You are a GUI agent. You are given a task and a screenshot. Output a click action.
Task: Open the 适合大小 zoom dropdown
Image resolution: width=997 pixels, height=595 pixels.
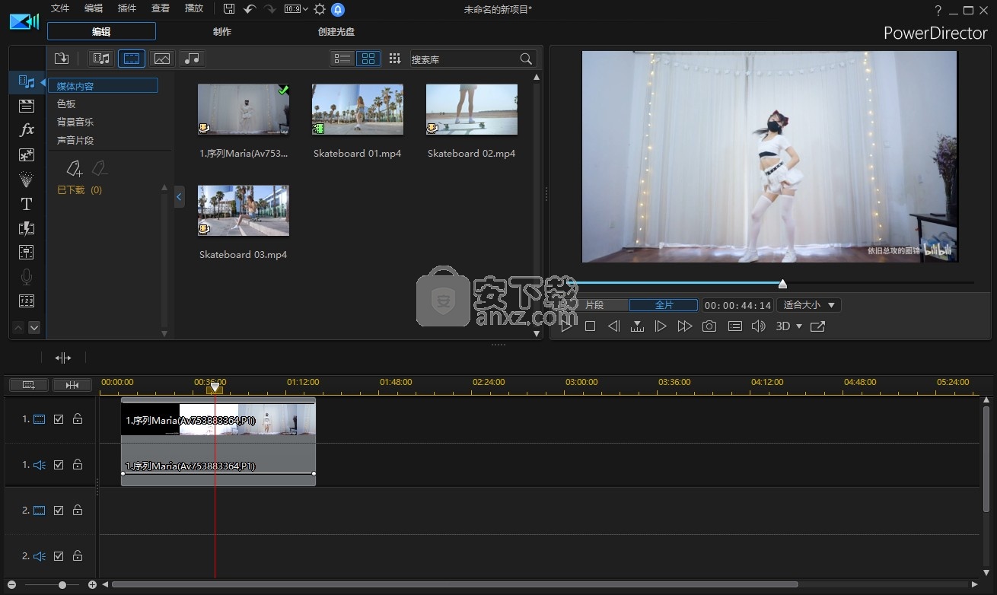click(x=808, y=305)
